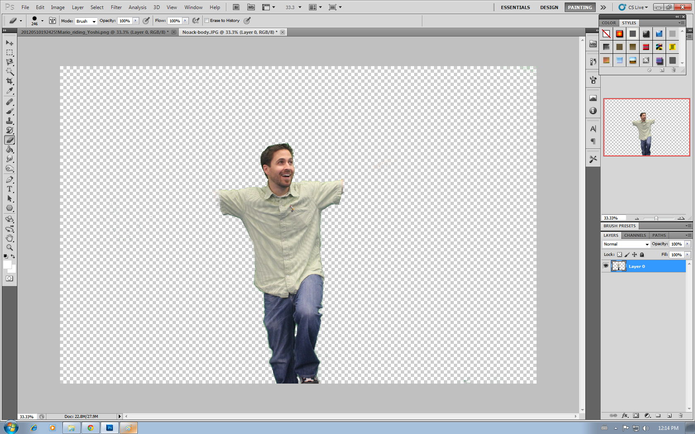The height and width of the screenshot is (434, 695).
Task: Launch Bridge from the Br icon
Action: pyautogui.click(x=236, y=7)
